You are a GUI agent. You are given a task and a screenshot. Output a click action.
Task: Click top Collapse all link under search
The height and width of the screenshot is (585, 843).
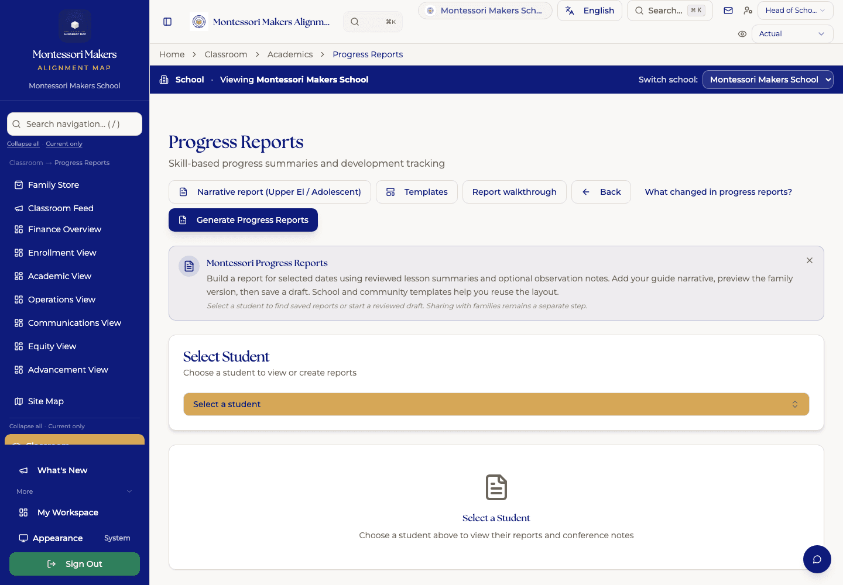pos(23,144)
